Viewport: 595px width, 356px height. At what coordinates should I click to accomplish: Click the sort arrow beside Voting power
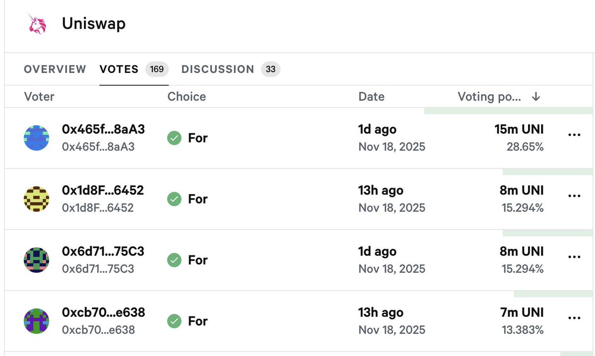point(535,97)
